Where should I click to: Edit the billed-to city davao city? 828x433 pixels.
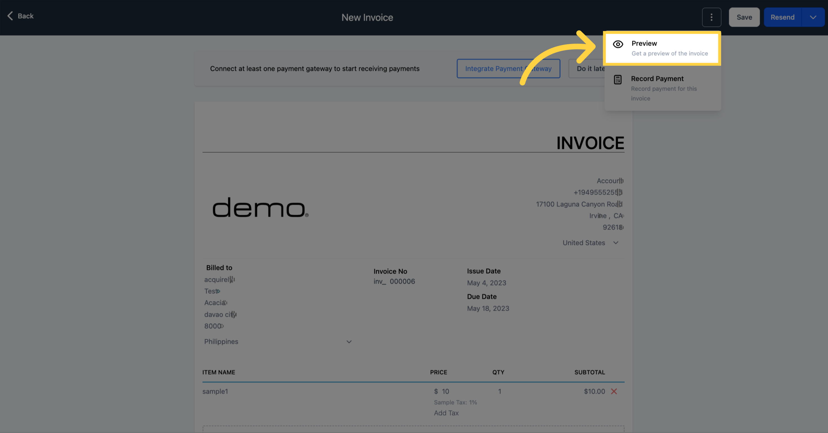[220, 315]
